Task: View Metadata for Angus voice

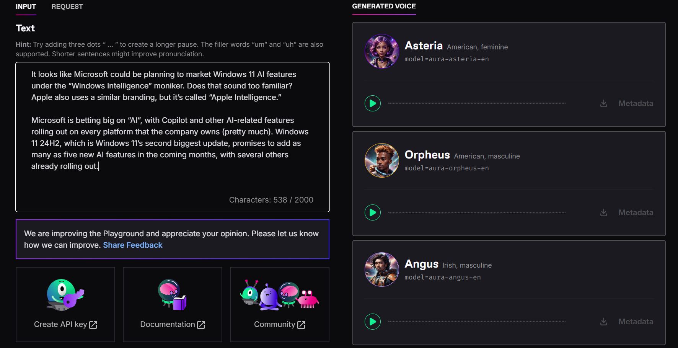Action: [x=636, y=322]
